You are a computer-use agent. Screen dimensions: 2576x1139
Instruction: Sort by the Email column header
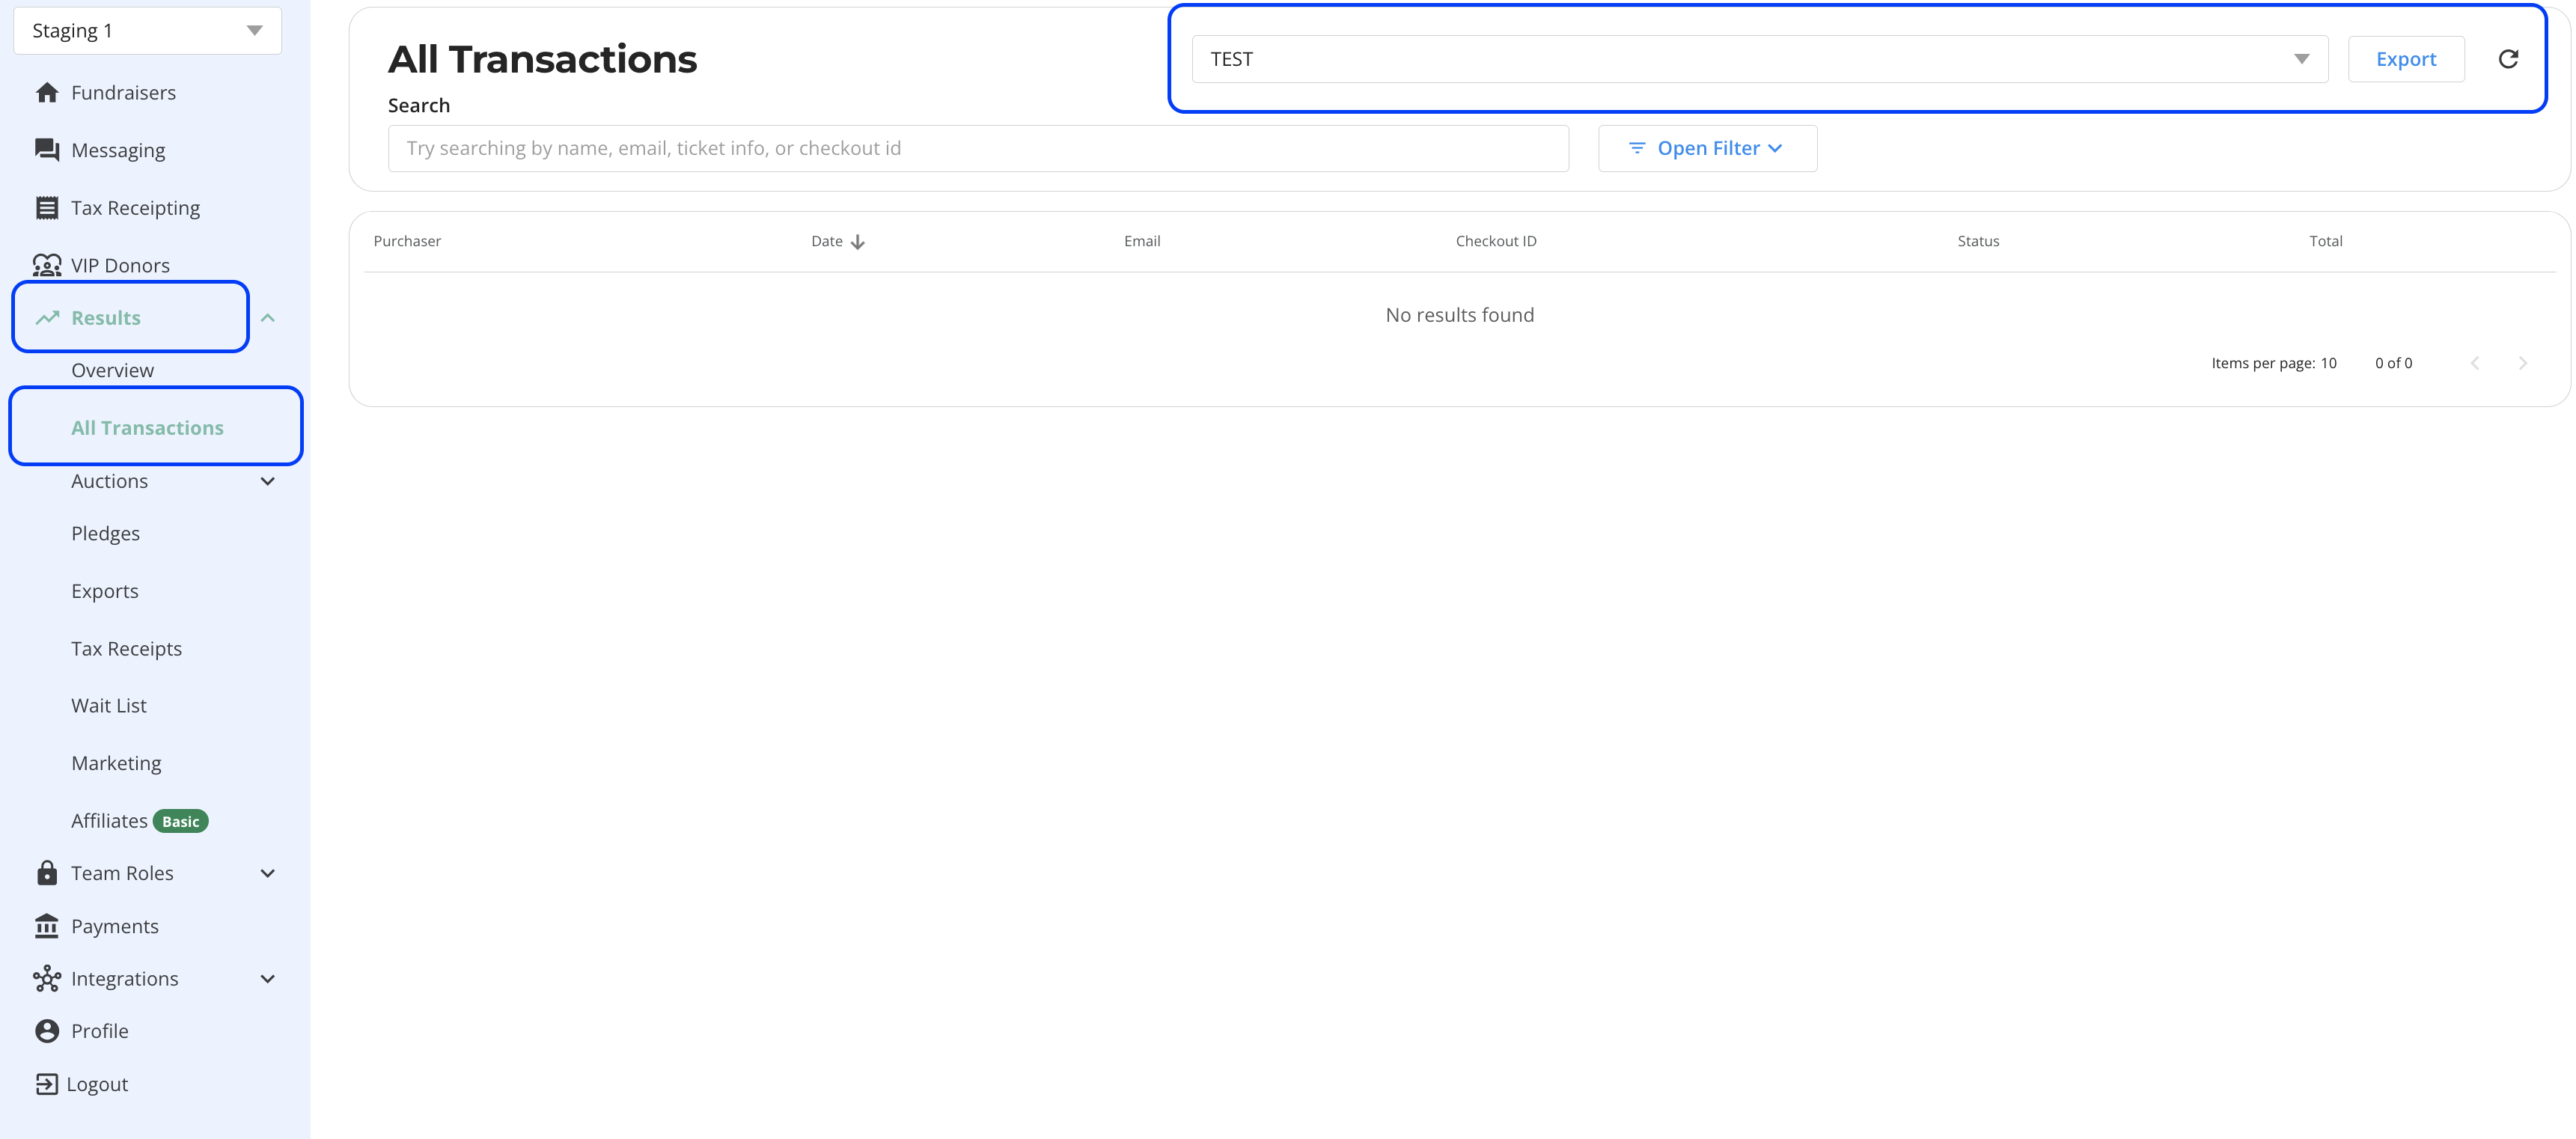tap(1142, 241)
